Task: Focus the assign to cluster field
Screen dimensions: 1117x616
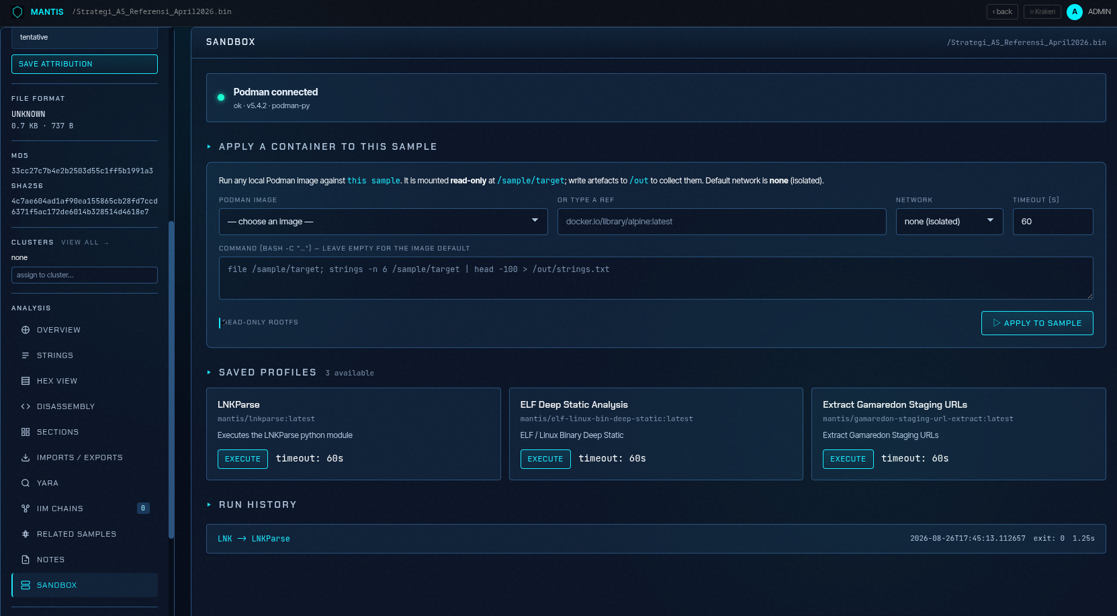Action: (x=85, y=275)
